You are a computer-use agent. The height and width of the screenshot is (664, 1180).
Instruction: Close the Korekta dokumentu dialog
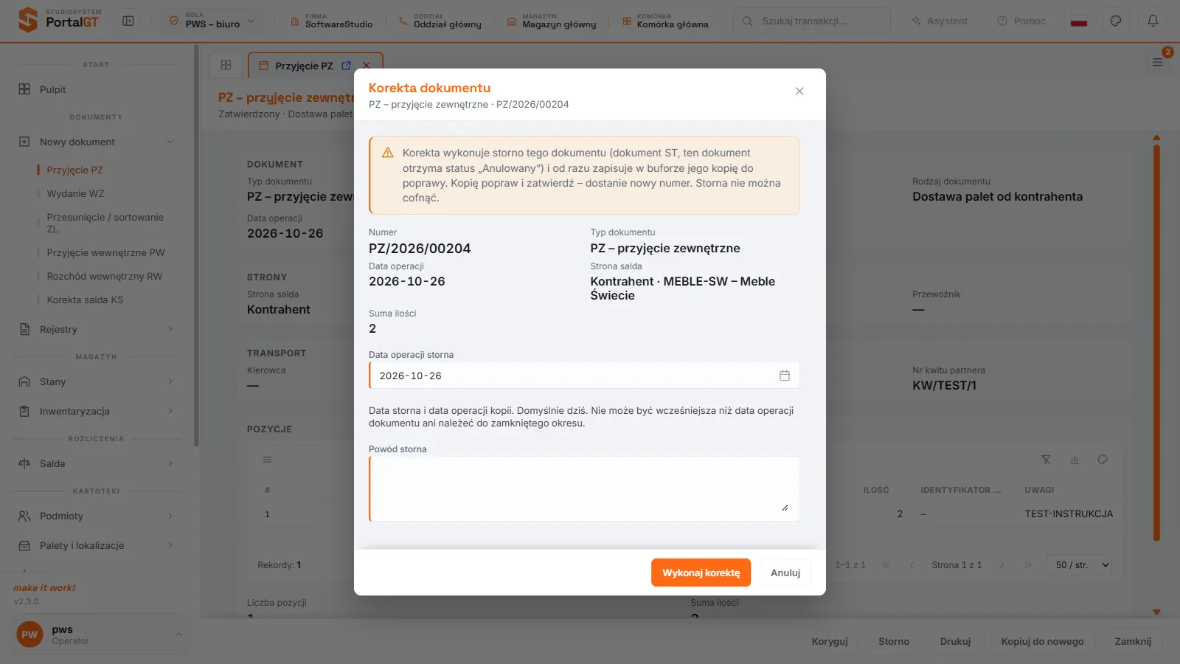point(799,91)
